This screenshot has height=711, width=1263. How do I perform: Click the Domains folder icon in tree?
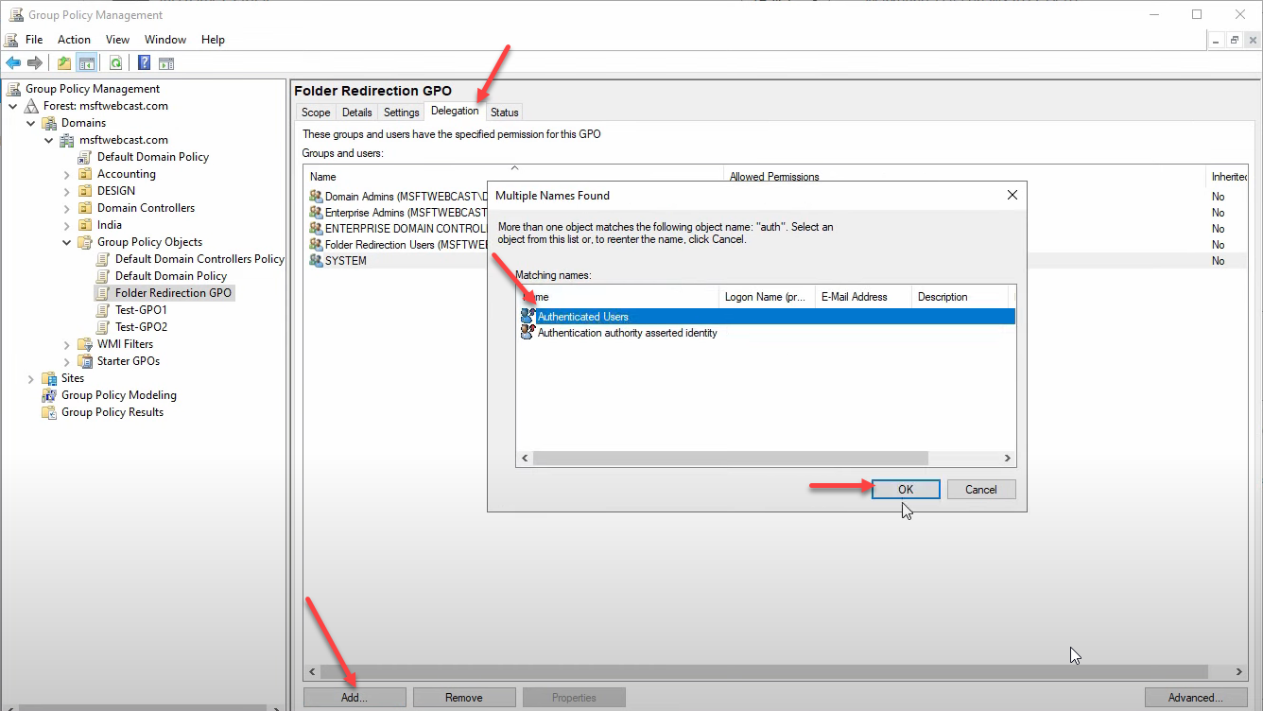click(x=49, y=123)
